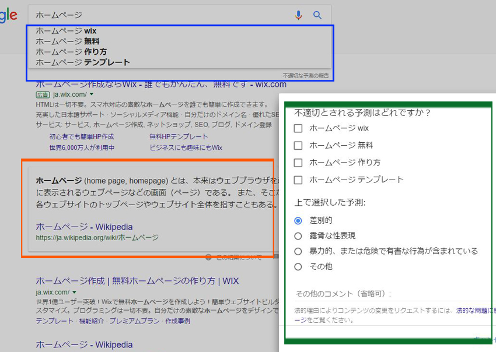The image size is (496, 352).
Task: Open ビジネスにも趣味にもWix sitelink
Action: (186, 147)
